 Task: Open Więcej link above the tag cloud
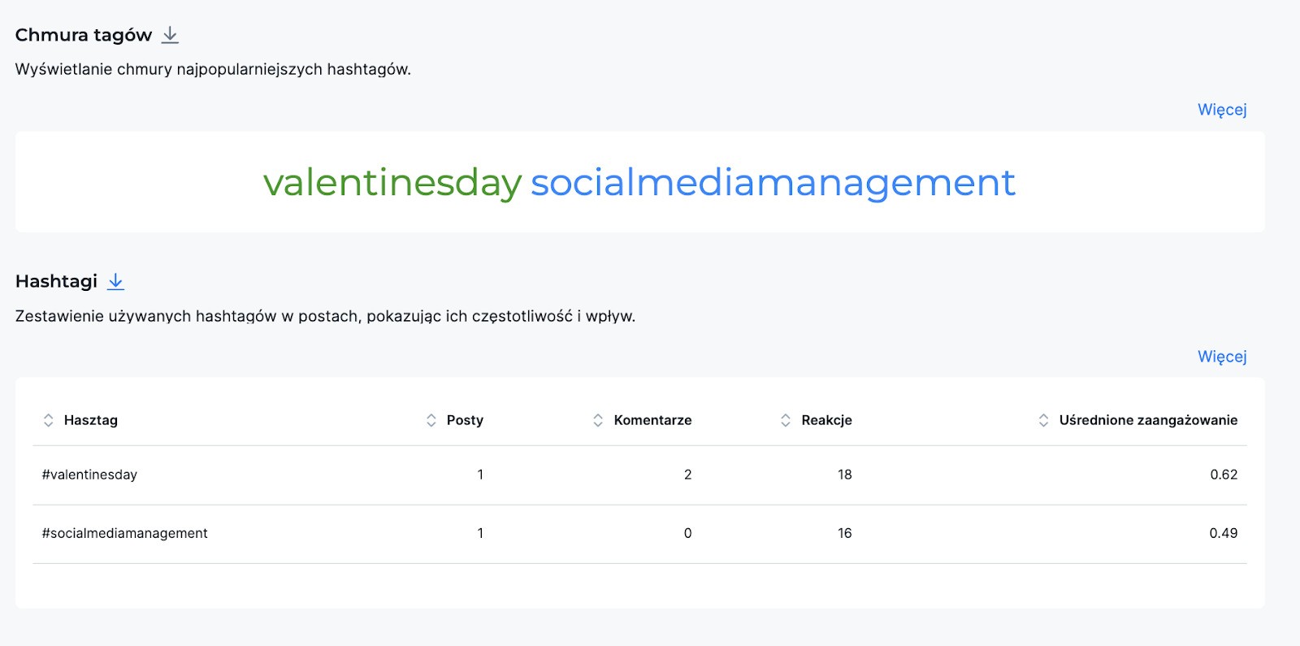[x=1221, y=110]
